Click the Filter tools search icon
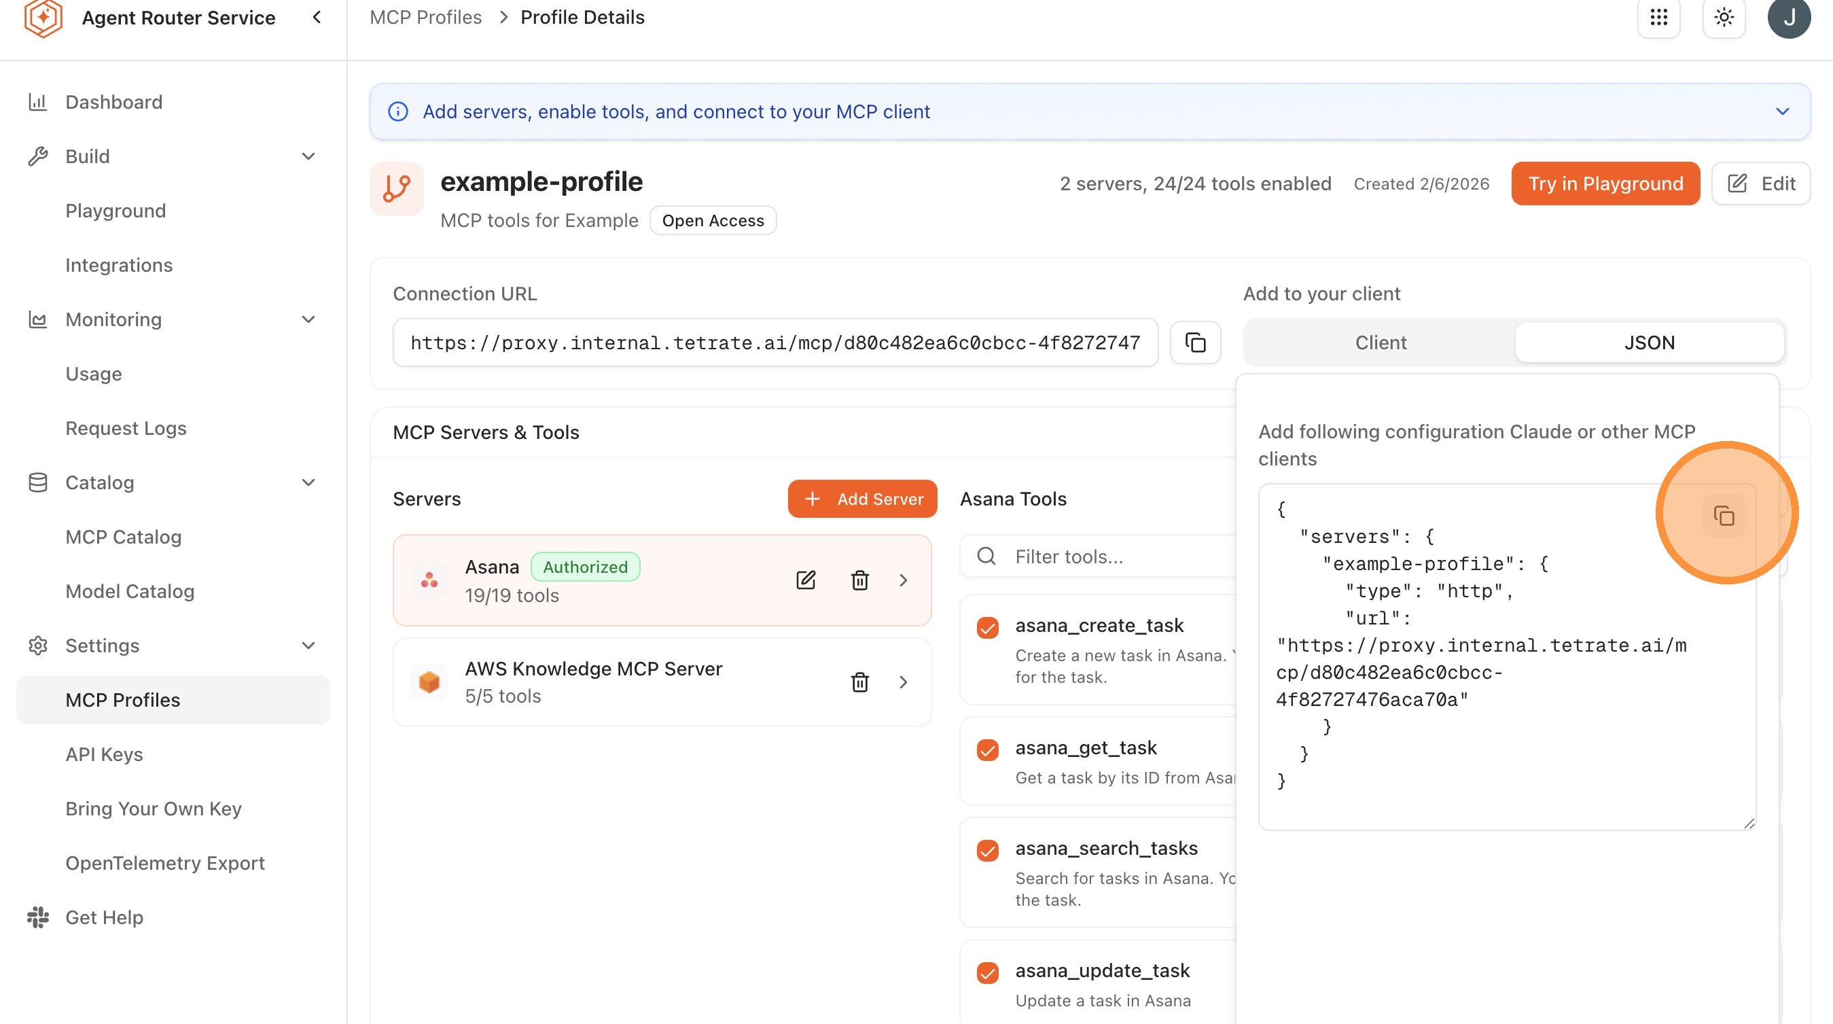This screenshot has width=1833, height=1024. pos(986,556)
